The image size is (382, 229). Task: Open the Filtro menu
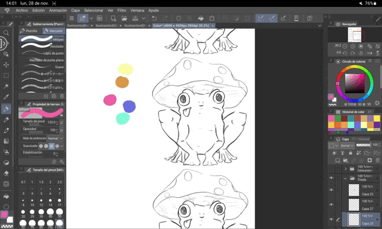(x=122, y=10)
